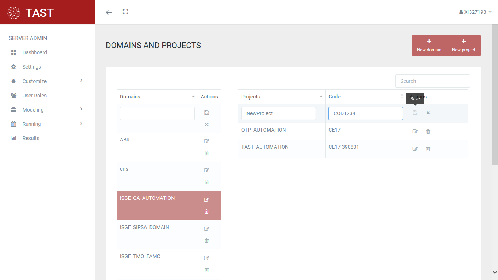Save the NewProject row
This screenshot has height=280, width=498.
click(415, 113)
